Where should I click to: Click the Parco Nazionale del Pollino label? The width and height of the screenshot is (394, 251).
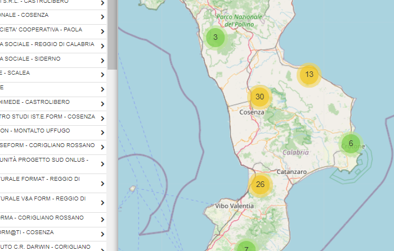click(x=239, y=21)
